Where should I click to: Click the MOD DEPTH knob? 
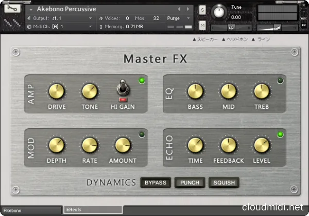[x=57, y=145]
